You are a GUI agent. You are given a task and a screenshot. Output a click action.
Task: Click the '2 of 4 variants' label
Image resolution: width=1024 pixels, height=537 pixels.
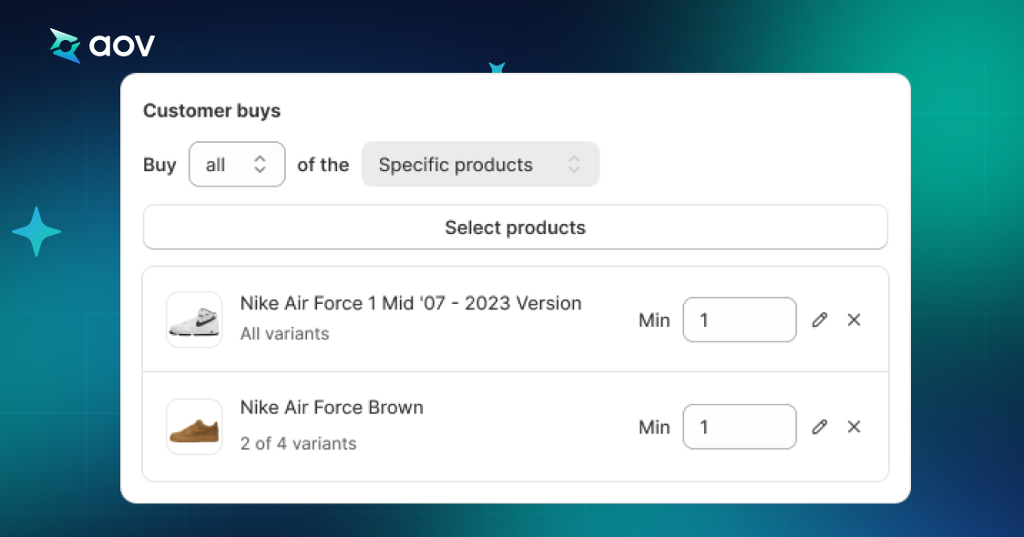coord(299,443)
